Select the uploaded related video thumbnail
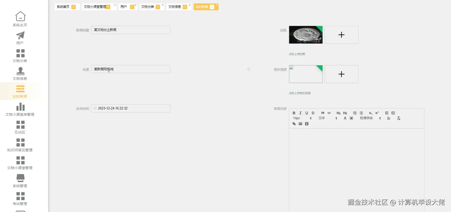Viewport: 451px width, 212px height. click(x=306, y=74)
